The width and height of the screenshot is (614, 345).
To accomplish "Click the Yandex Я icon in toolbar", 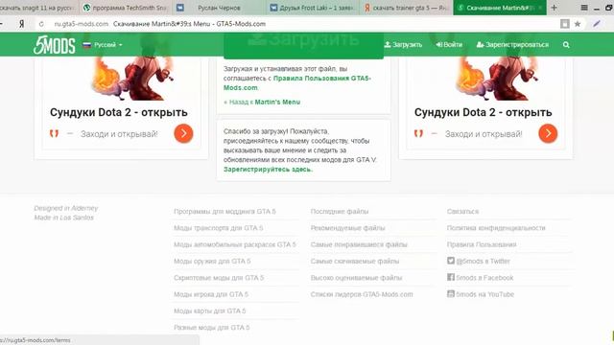I will click(21, 24).
